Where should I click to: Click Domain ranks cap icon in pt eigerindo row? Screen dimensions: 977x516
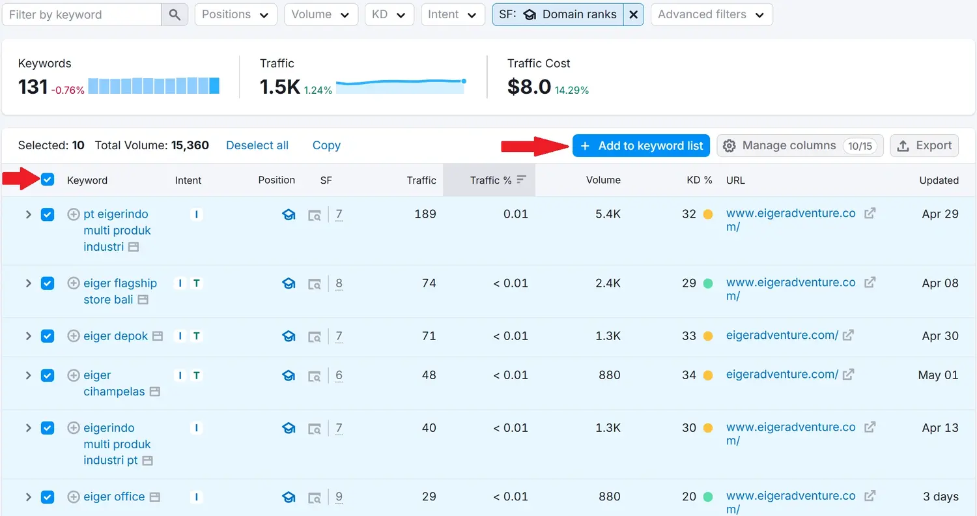point(289,214)
